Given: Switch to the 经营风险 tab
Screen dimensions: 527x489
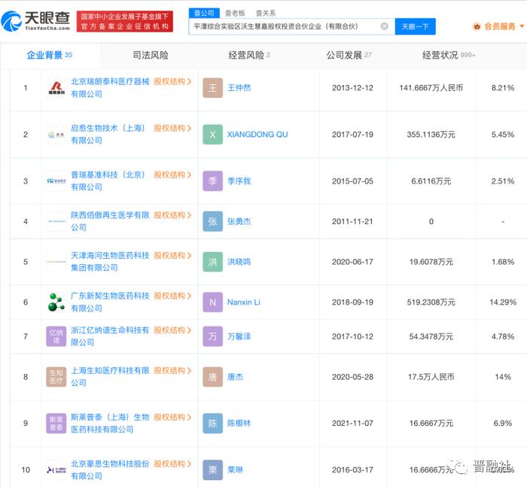Looking at the screenshot, I should pos(249,55).
